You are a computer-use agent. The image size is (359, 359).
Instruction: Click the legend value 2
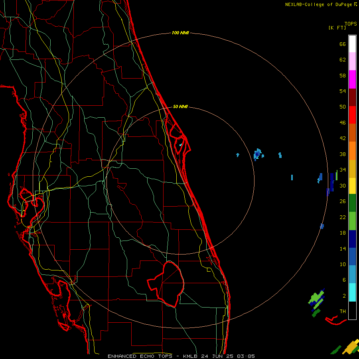coord(344,296)
